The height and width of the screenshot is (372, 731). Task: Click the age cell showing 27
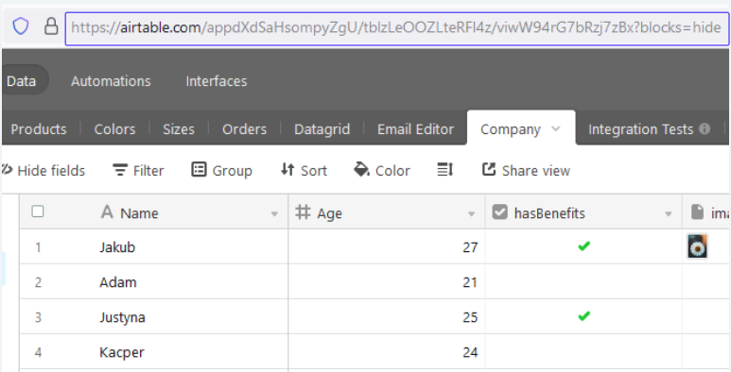tap(387, 246)
